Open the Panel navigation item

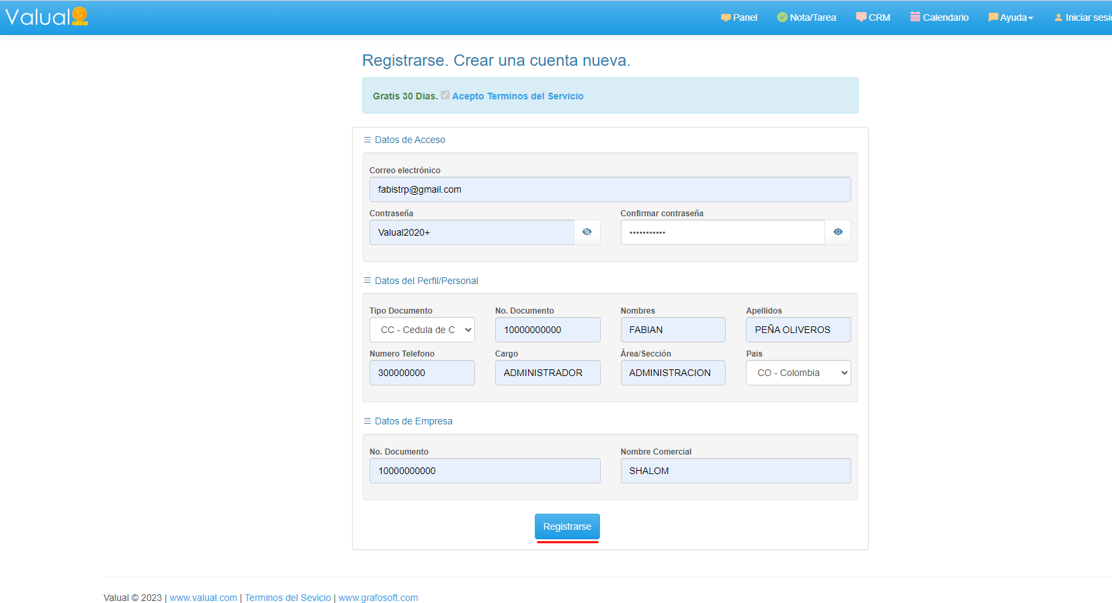click(x=739, y=17)
